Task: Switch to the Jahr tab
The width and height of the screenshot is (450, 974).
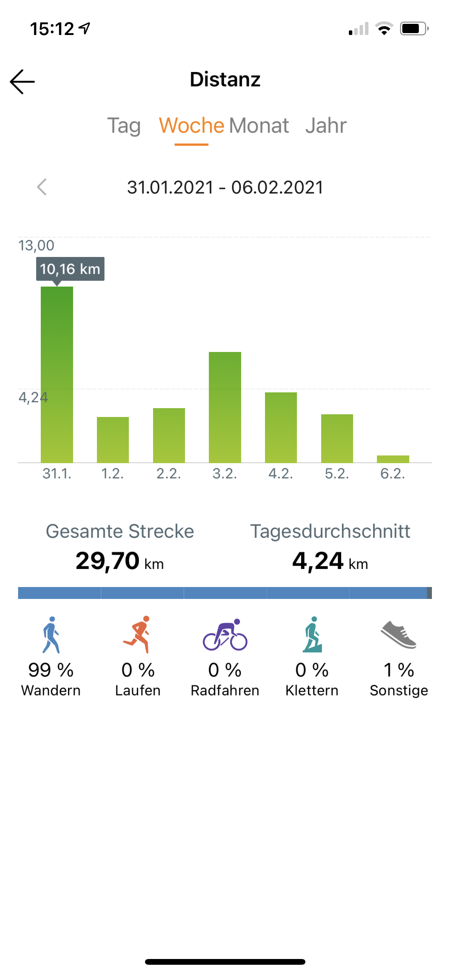Action: 326,126
